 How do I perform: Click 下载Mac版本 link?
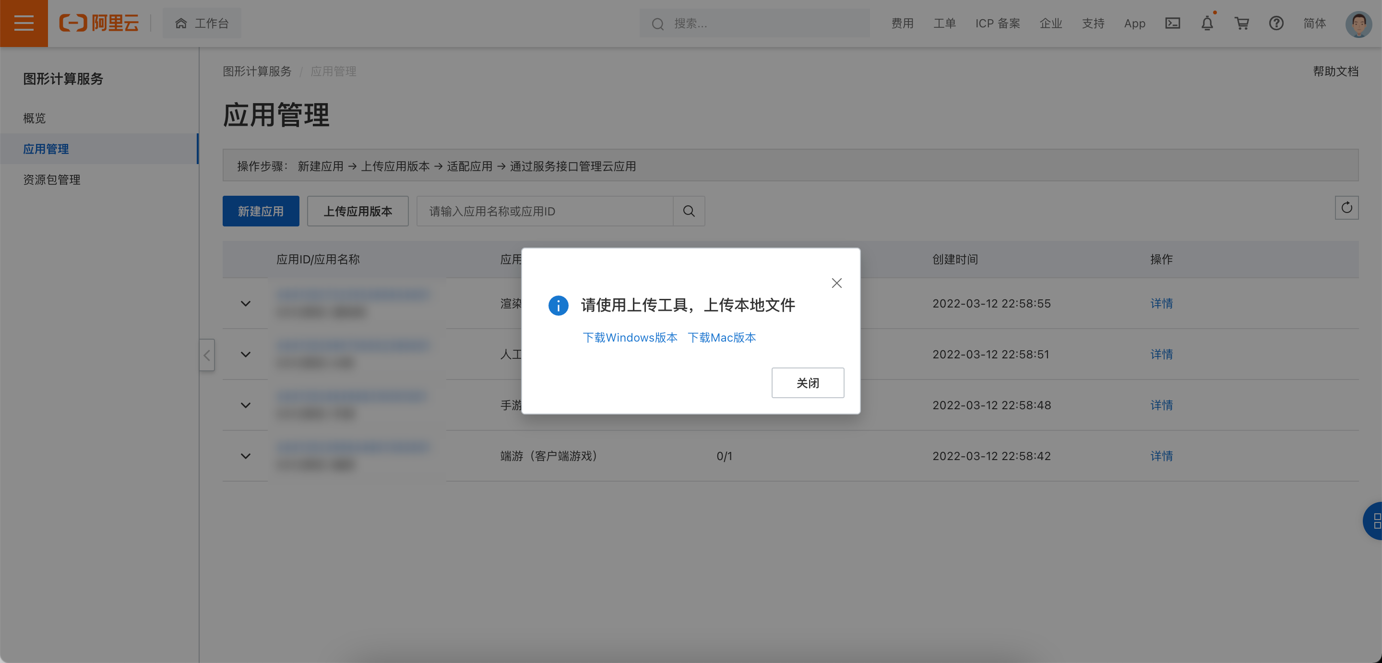click(722, 337)
